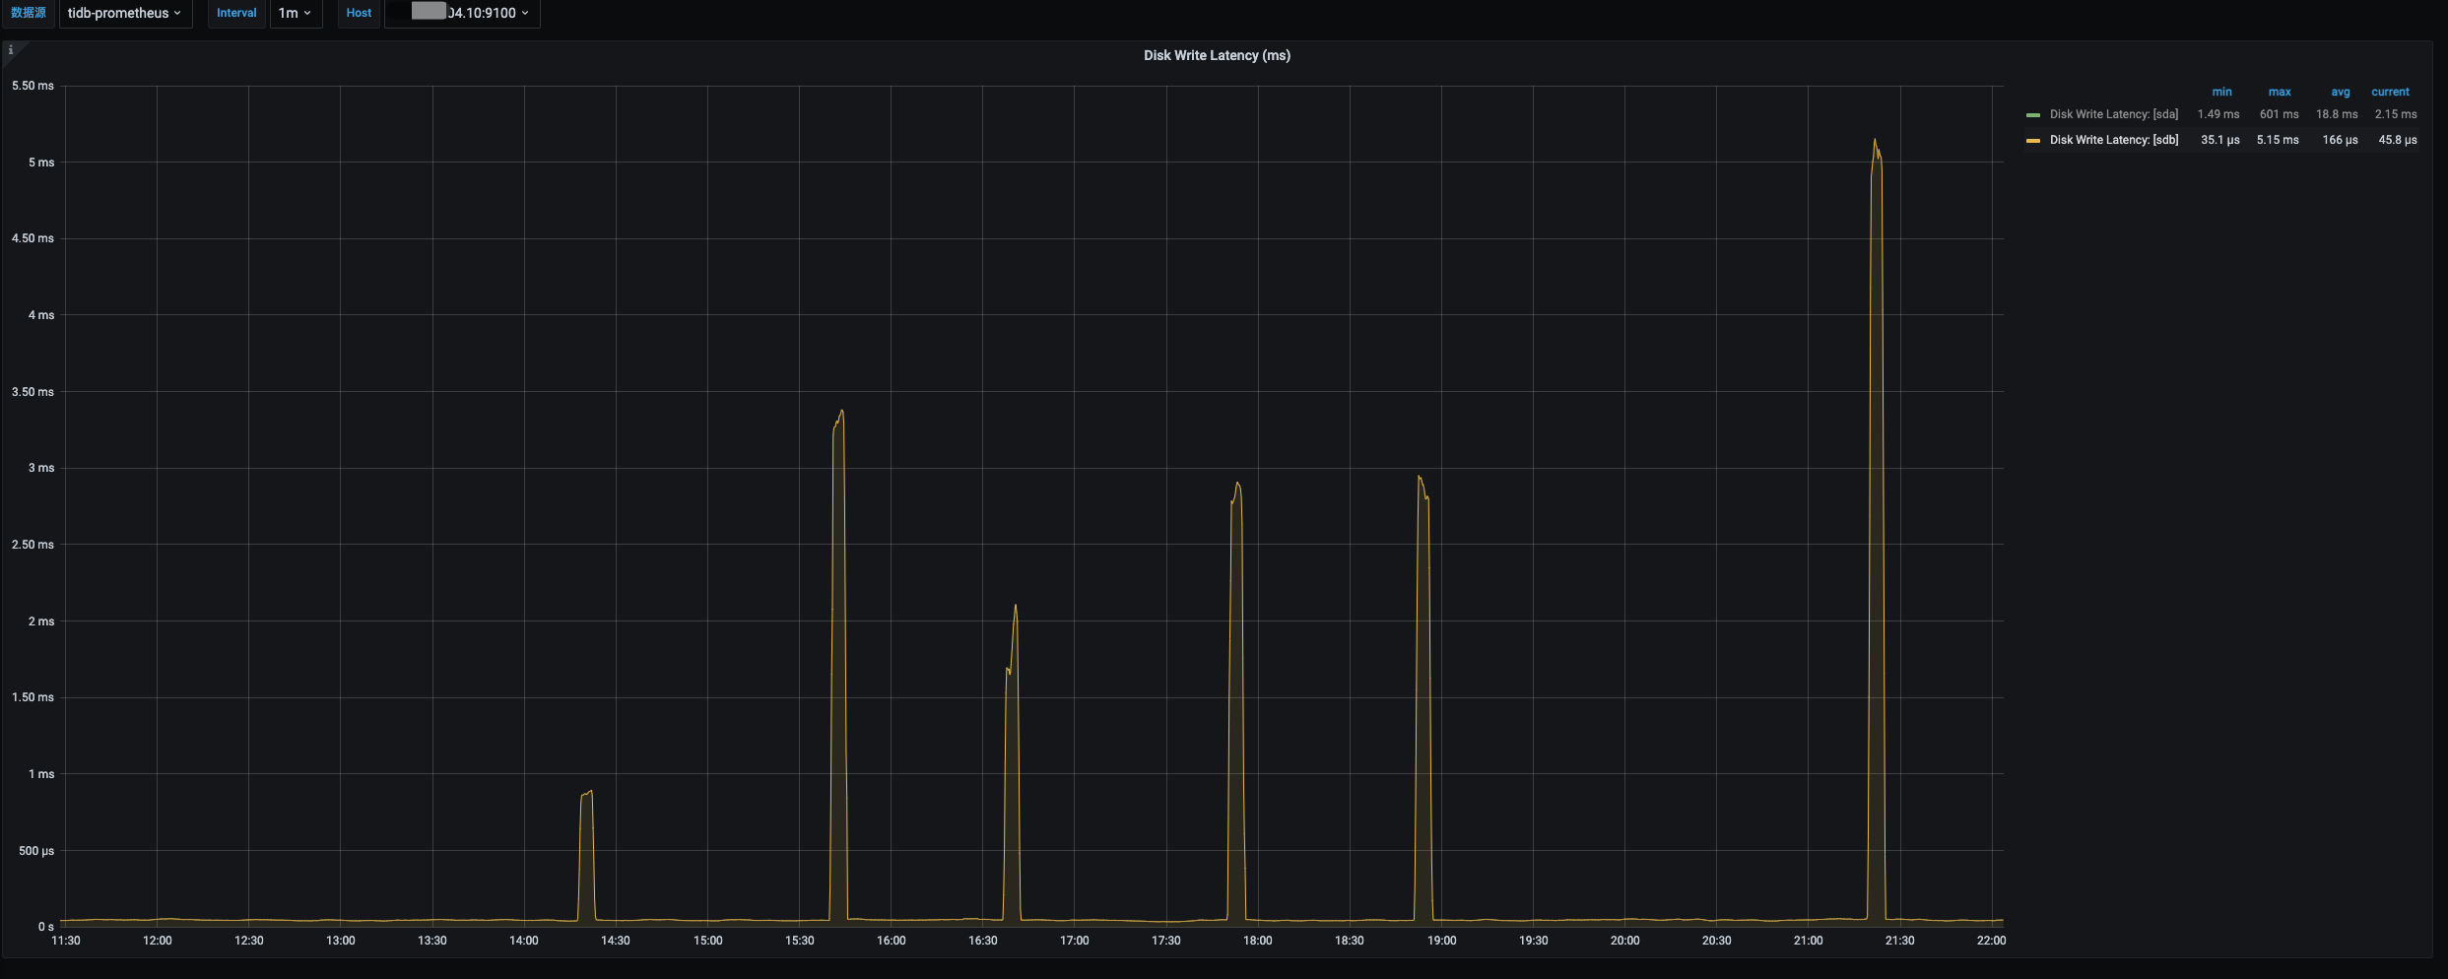Click the panel info icon in the corner
The height and width of the screenshot is (979, 2448).
[11, 49]
